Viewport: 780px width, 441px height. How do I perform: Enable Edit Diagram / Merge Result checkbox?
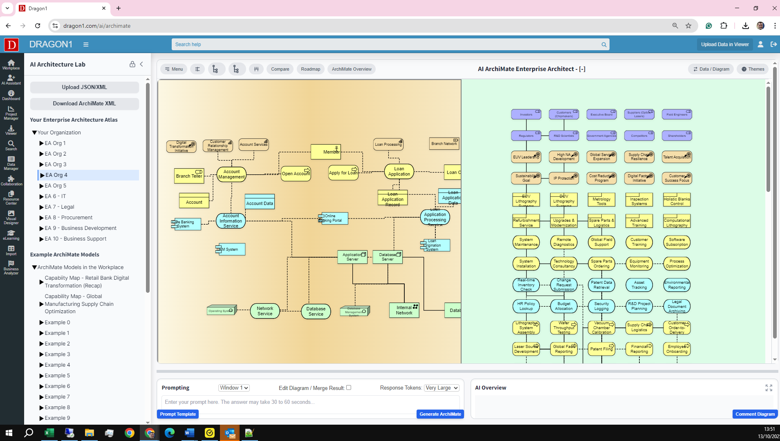pyautogui.click(x=349, y=388)
